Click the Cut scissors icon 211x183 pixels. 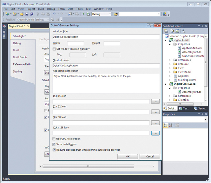coord(38,14)
